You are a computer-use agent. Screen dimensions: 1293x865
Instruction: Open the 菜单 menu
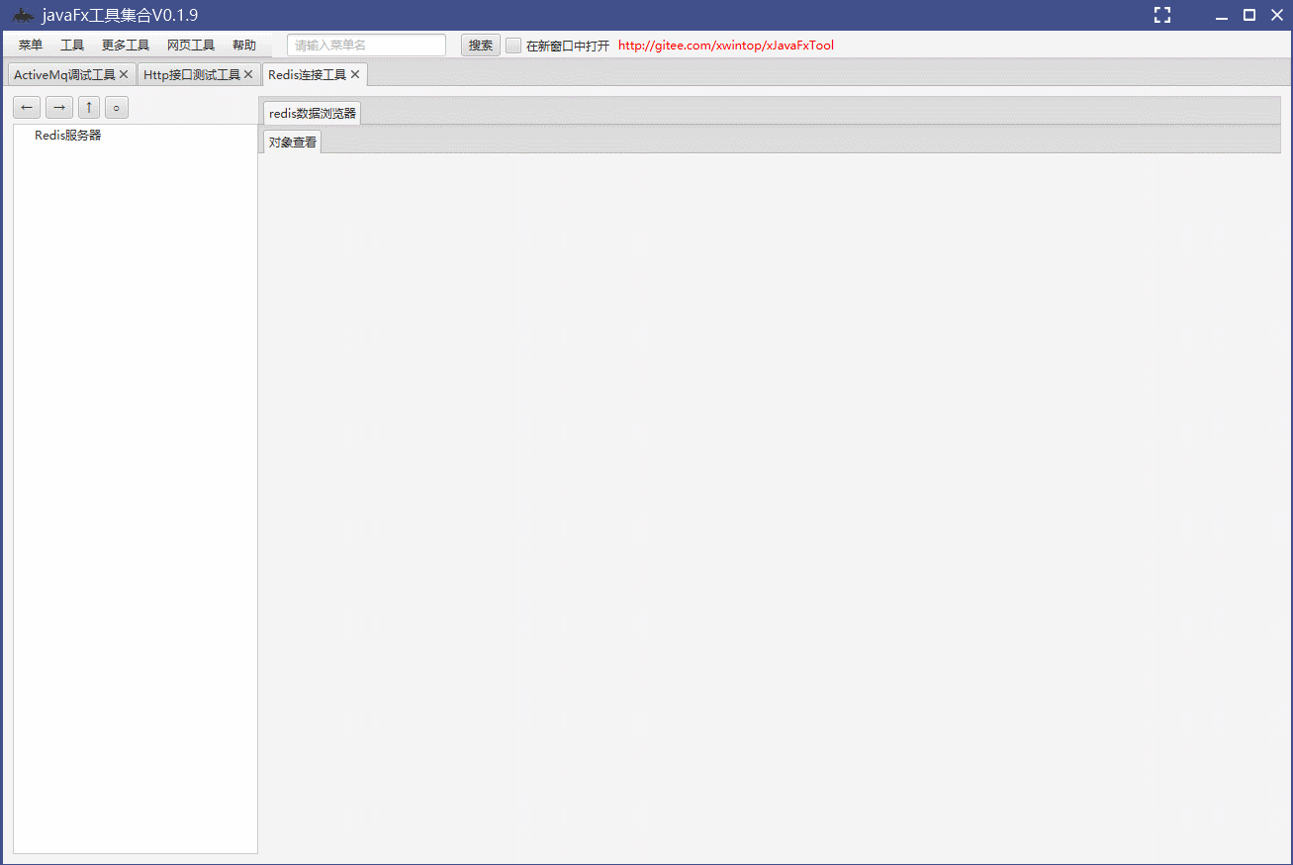point(30,45)
